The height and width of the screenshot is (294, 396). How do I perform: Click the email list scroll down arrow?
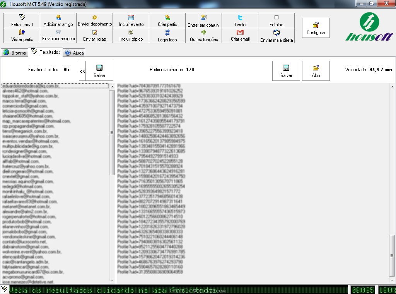pyautogui.click(x=112, y=280)
